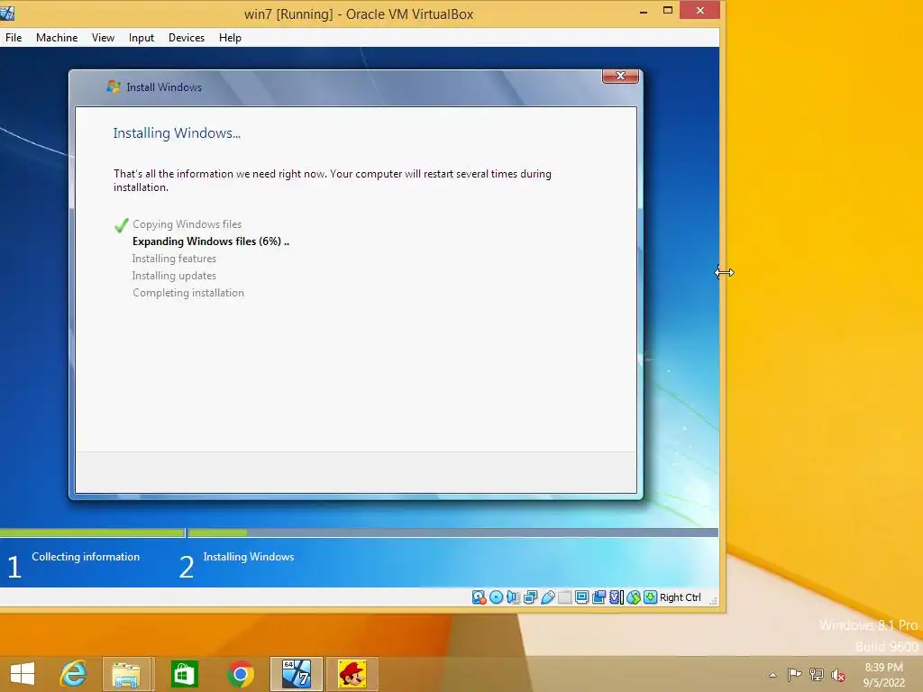
Task: Open the Windows Store taskbar icon
Action: click(x=184, y=674)
